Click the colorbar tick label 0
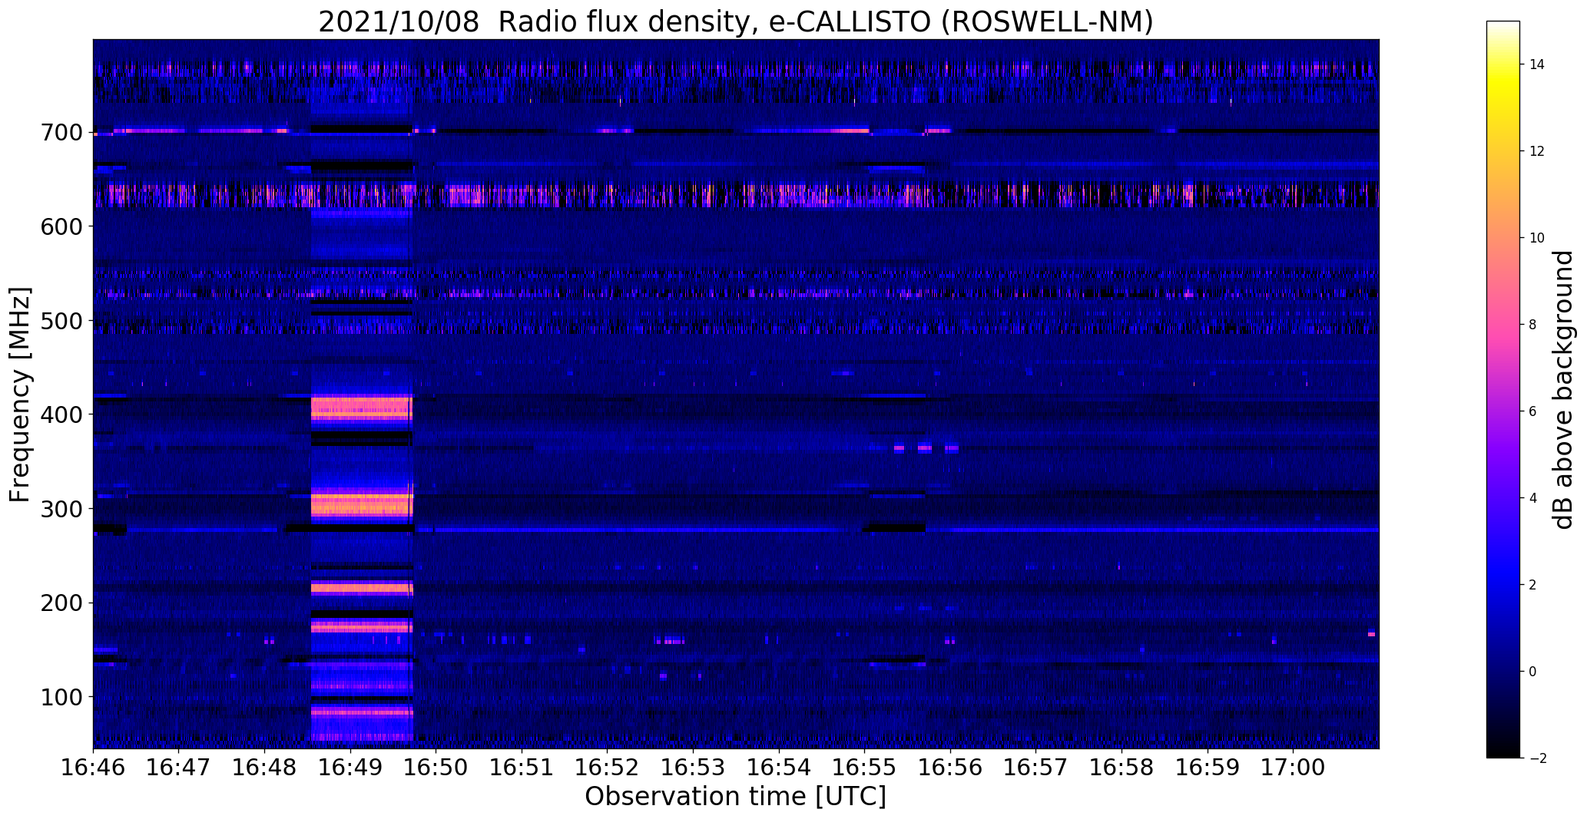Image resolution: width=1587 pixels, height=819 pixels. [1533, 672]
